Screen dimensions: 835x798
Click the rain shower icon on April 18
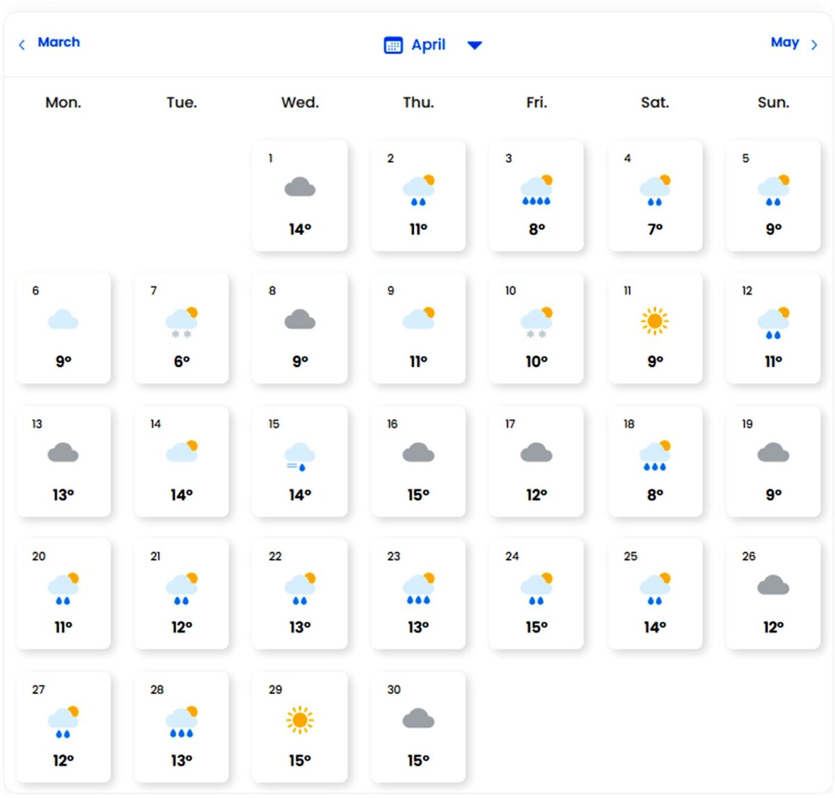click(x=655, y=455)
